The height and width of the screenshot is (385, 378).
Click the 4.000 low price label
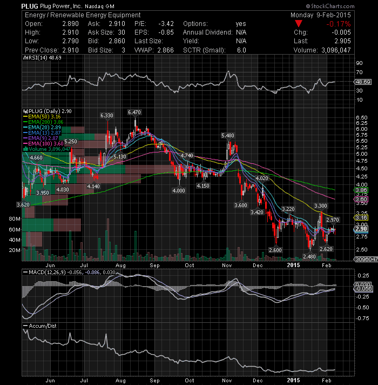pyautogui.click(x=179, y=190)
